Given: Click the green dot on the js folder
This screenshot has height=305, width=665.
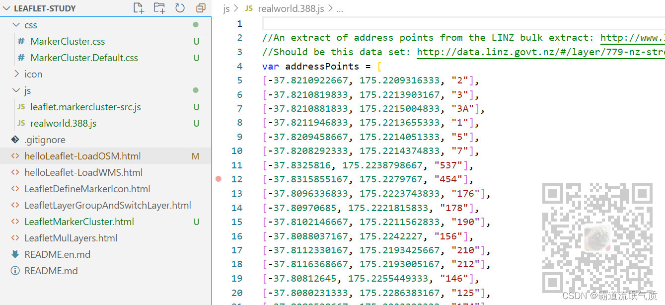Looking at the screenshot, I should (196, 90).
